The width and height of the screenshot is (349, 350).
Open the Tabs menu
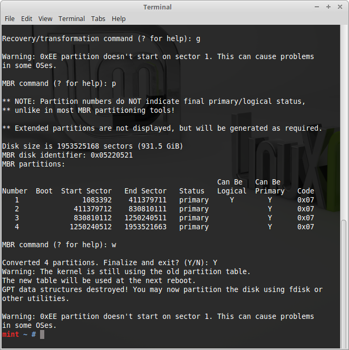click(x=98, y=19)
